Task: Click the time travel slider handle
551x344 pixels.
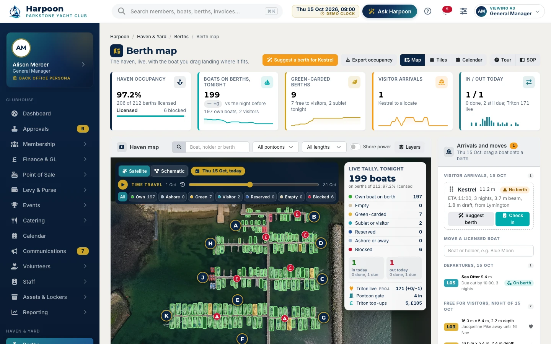Action: [x=250, y=185]
